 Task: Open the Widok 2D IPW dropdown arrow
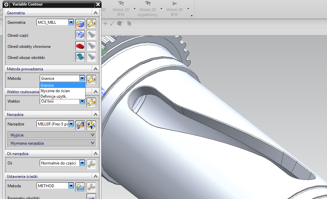[x=134, y=9]
